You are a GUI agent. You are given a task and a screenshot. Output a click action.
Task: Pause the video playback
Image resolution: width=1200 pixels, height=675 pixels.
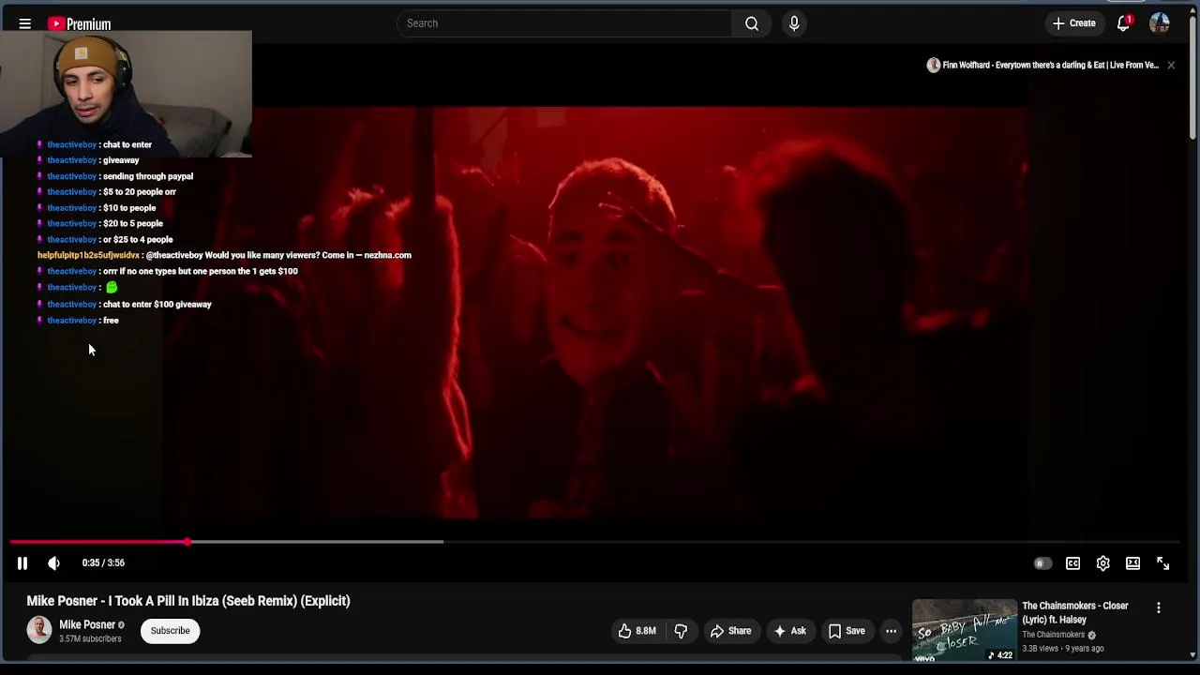click(x=22, y=562)
